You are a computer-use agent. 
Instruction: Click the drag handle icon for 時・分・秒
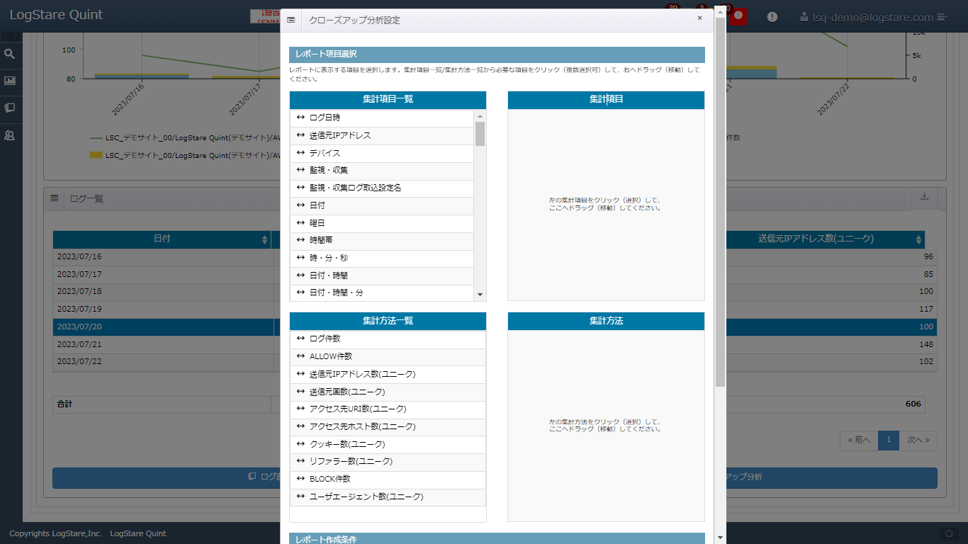click(300, 258)
